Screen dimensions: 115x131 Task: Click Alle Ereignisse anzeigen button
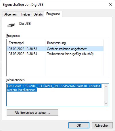click(x=32, y=113)
